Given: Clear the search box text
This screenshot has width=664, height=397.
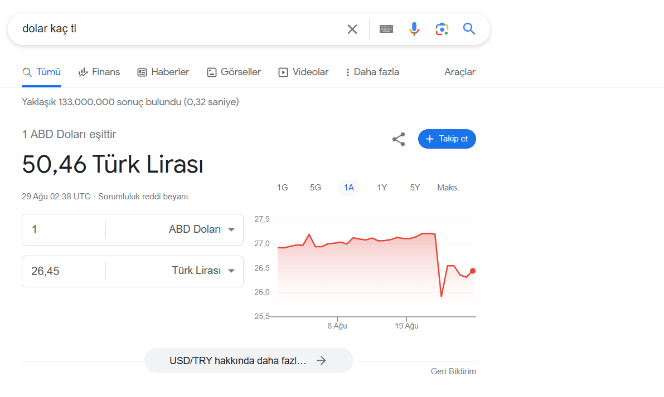Looking at the screenshot, I should click(352, 29).
